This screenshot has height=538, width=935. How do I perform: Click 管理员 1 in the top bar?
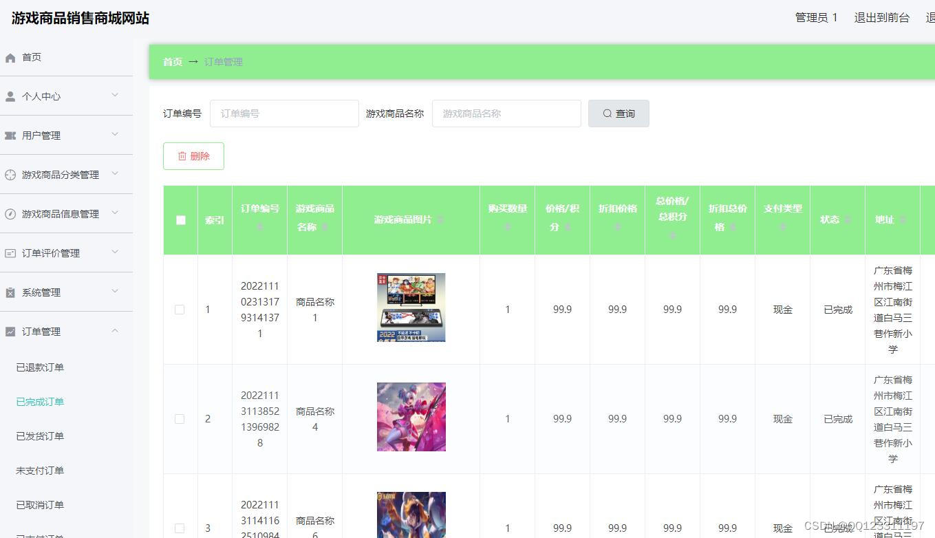coord(816,18)
